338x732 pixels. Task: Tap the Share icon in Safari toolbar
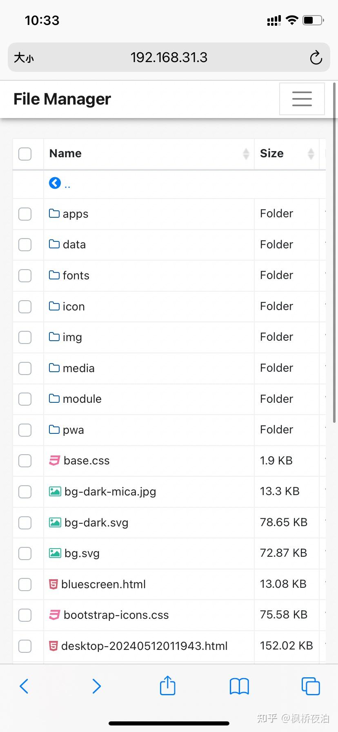[167, 686]
